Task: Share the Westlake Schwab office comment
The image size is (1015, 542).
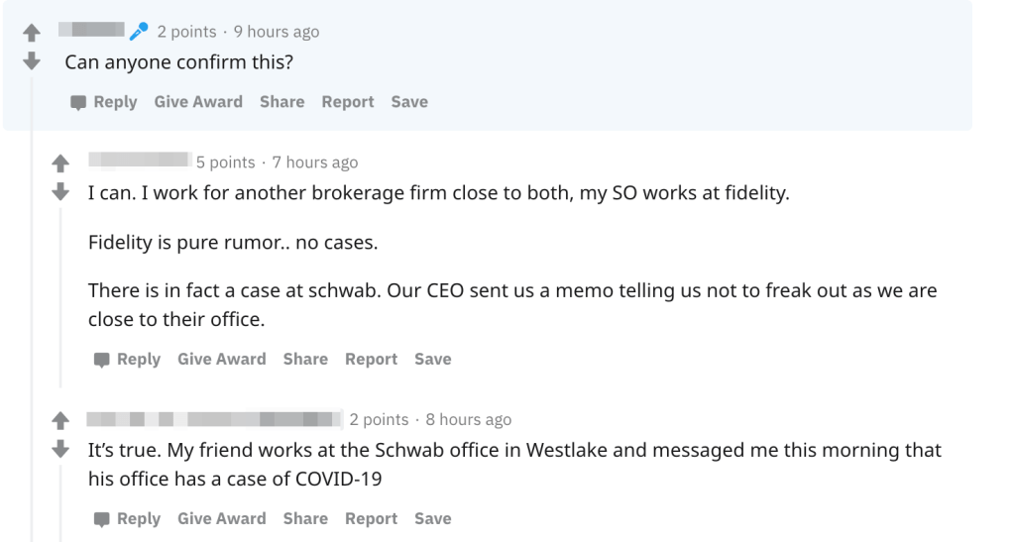Action: 305,519
